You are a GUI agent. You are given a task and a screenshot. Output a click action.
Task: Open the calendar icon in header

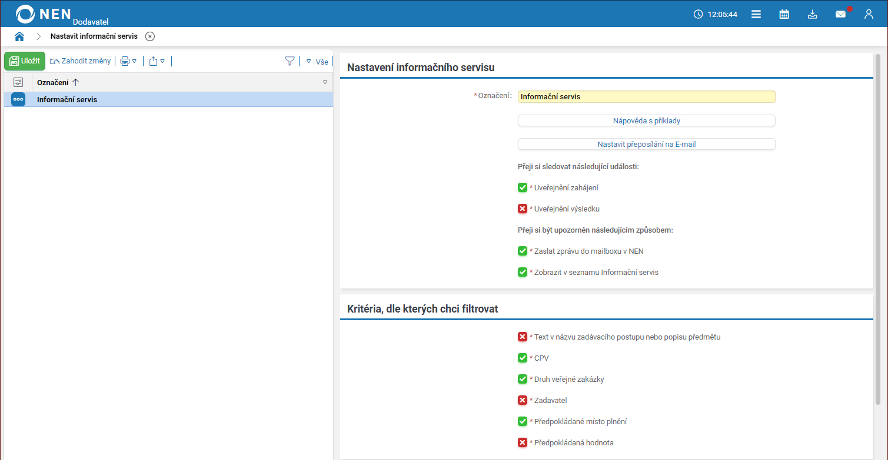(x=784, y=14)
